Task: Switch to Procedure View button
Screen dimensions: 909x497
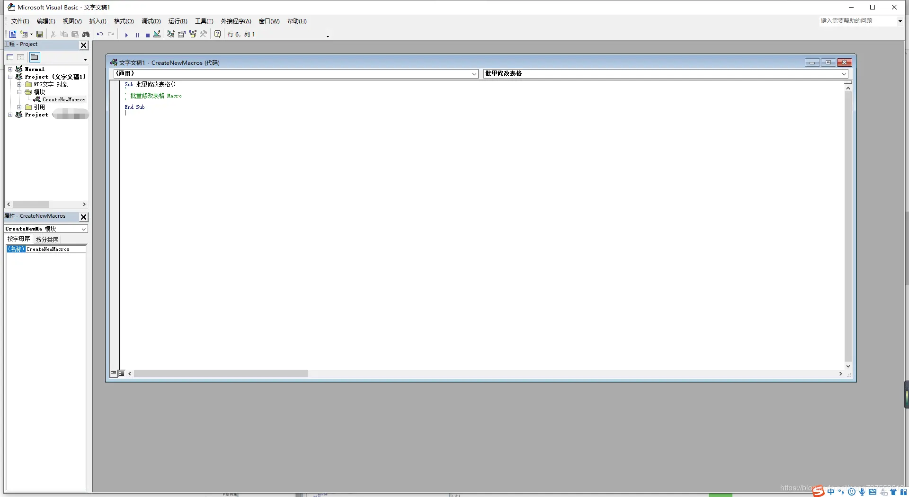Action: 114,373
